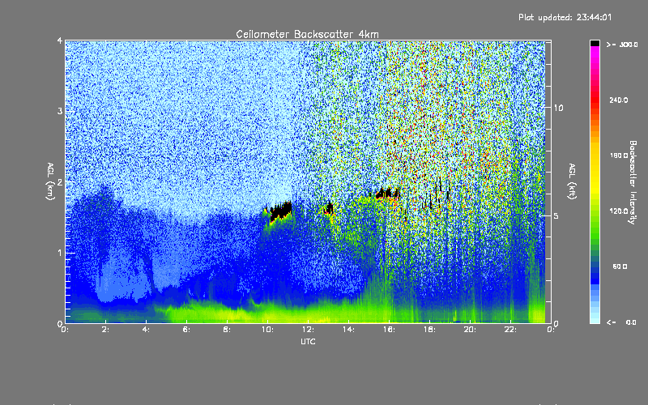This screenshot has width=648, height=405.
Task: Click the black cloud-base patch between 10: and 12: UTC
Action: pyautogui.click(x=280, y=211)
